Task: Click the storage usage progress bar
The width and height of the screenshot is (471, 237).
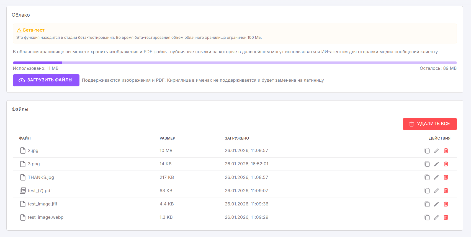Action: click(x=235, y=63)
